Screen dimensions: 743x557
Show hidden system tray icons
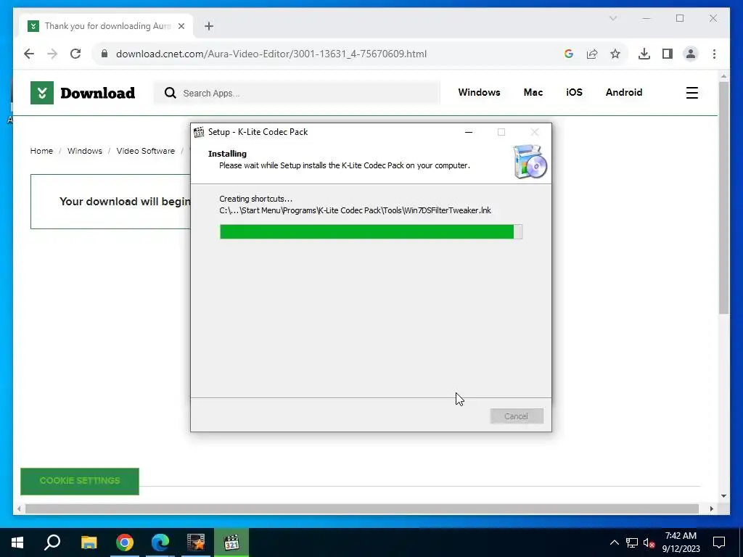tap(614, 542)
